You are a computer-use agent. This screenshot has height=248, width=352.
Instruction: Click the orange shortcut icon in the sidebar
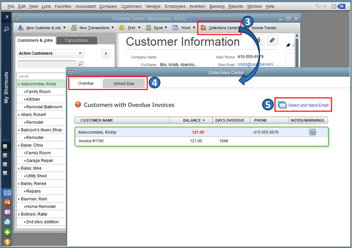click(x=7, y=202)
